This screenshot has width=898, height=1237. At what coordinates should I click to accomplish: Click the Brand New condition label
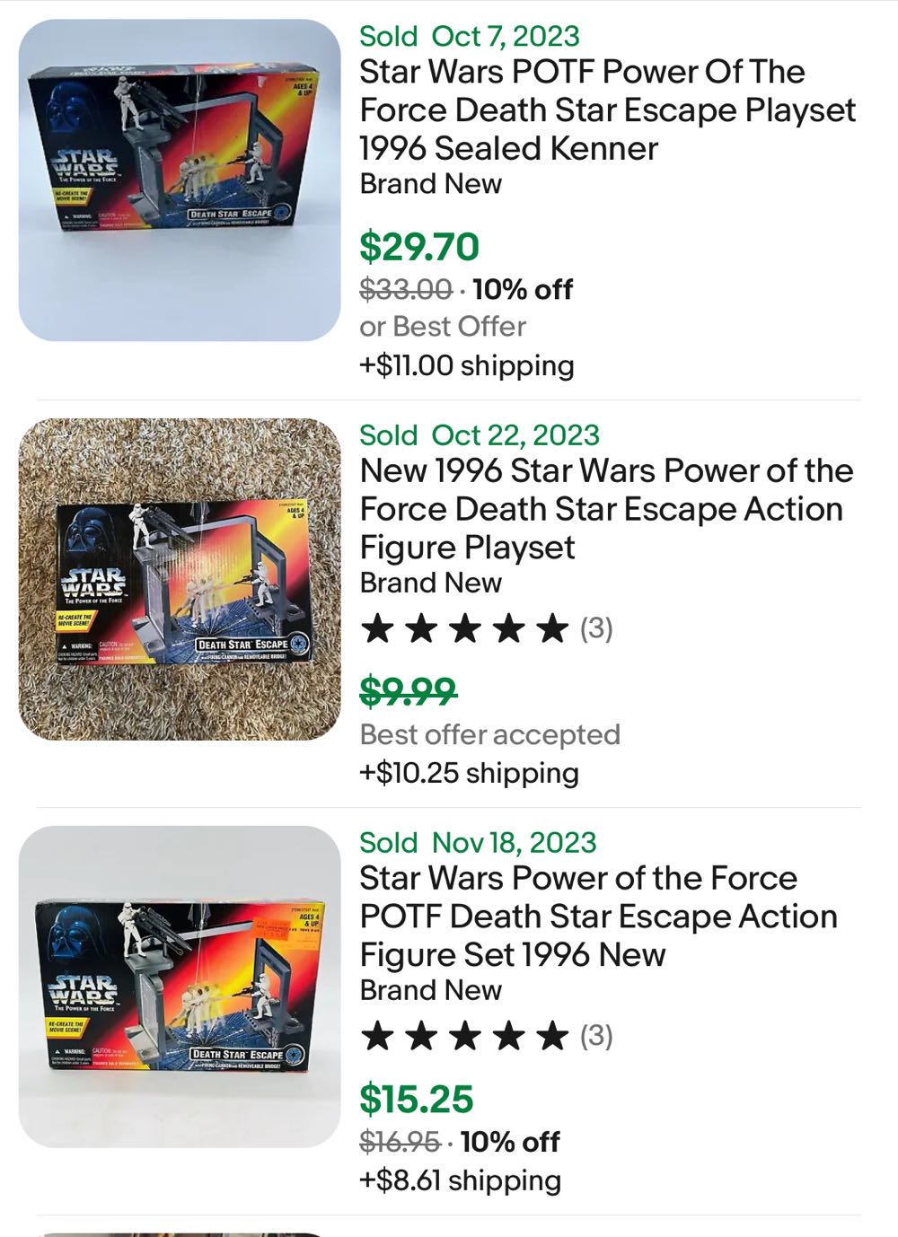429,184
